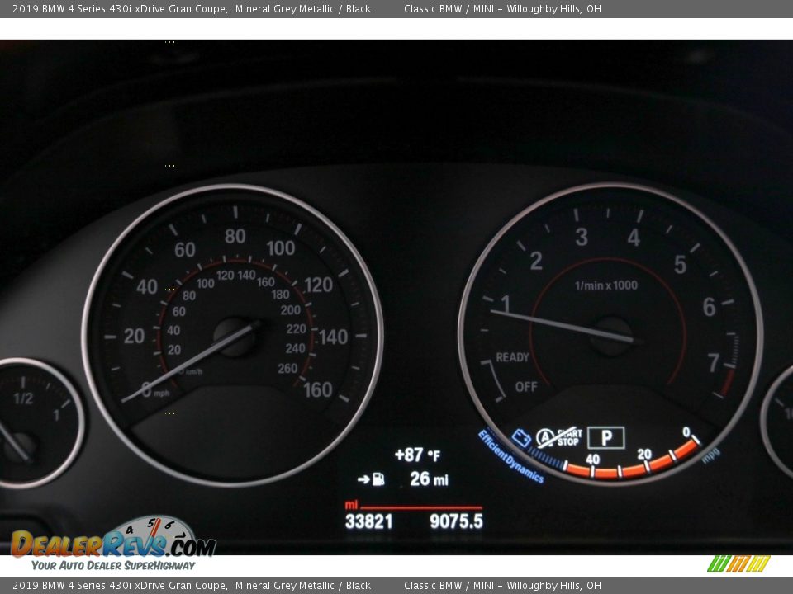Click the 33821 odometer reading
Screen dimensions: 793x594
point(368,521)
